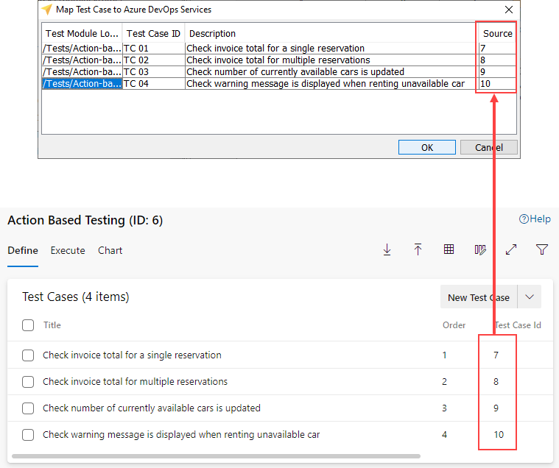Click the Test Module Location column header
Image resolution: width=559 pixels, height=468 pixels.
click(82, 33)
